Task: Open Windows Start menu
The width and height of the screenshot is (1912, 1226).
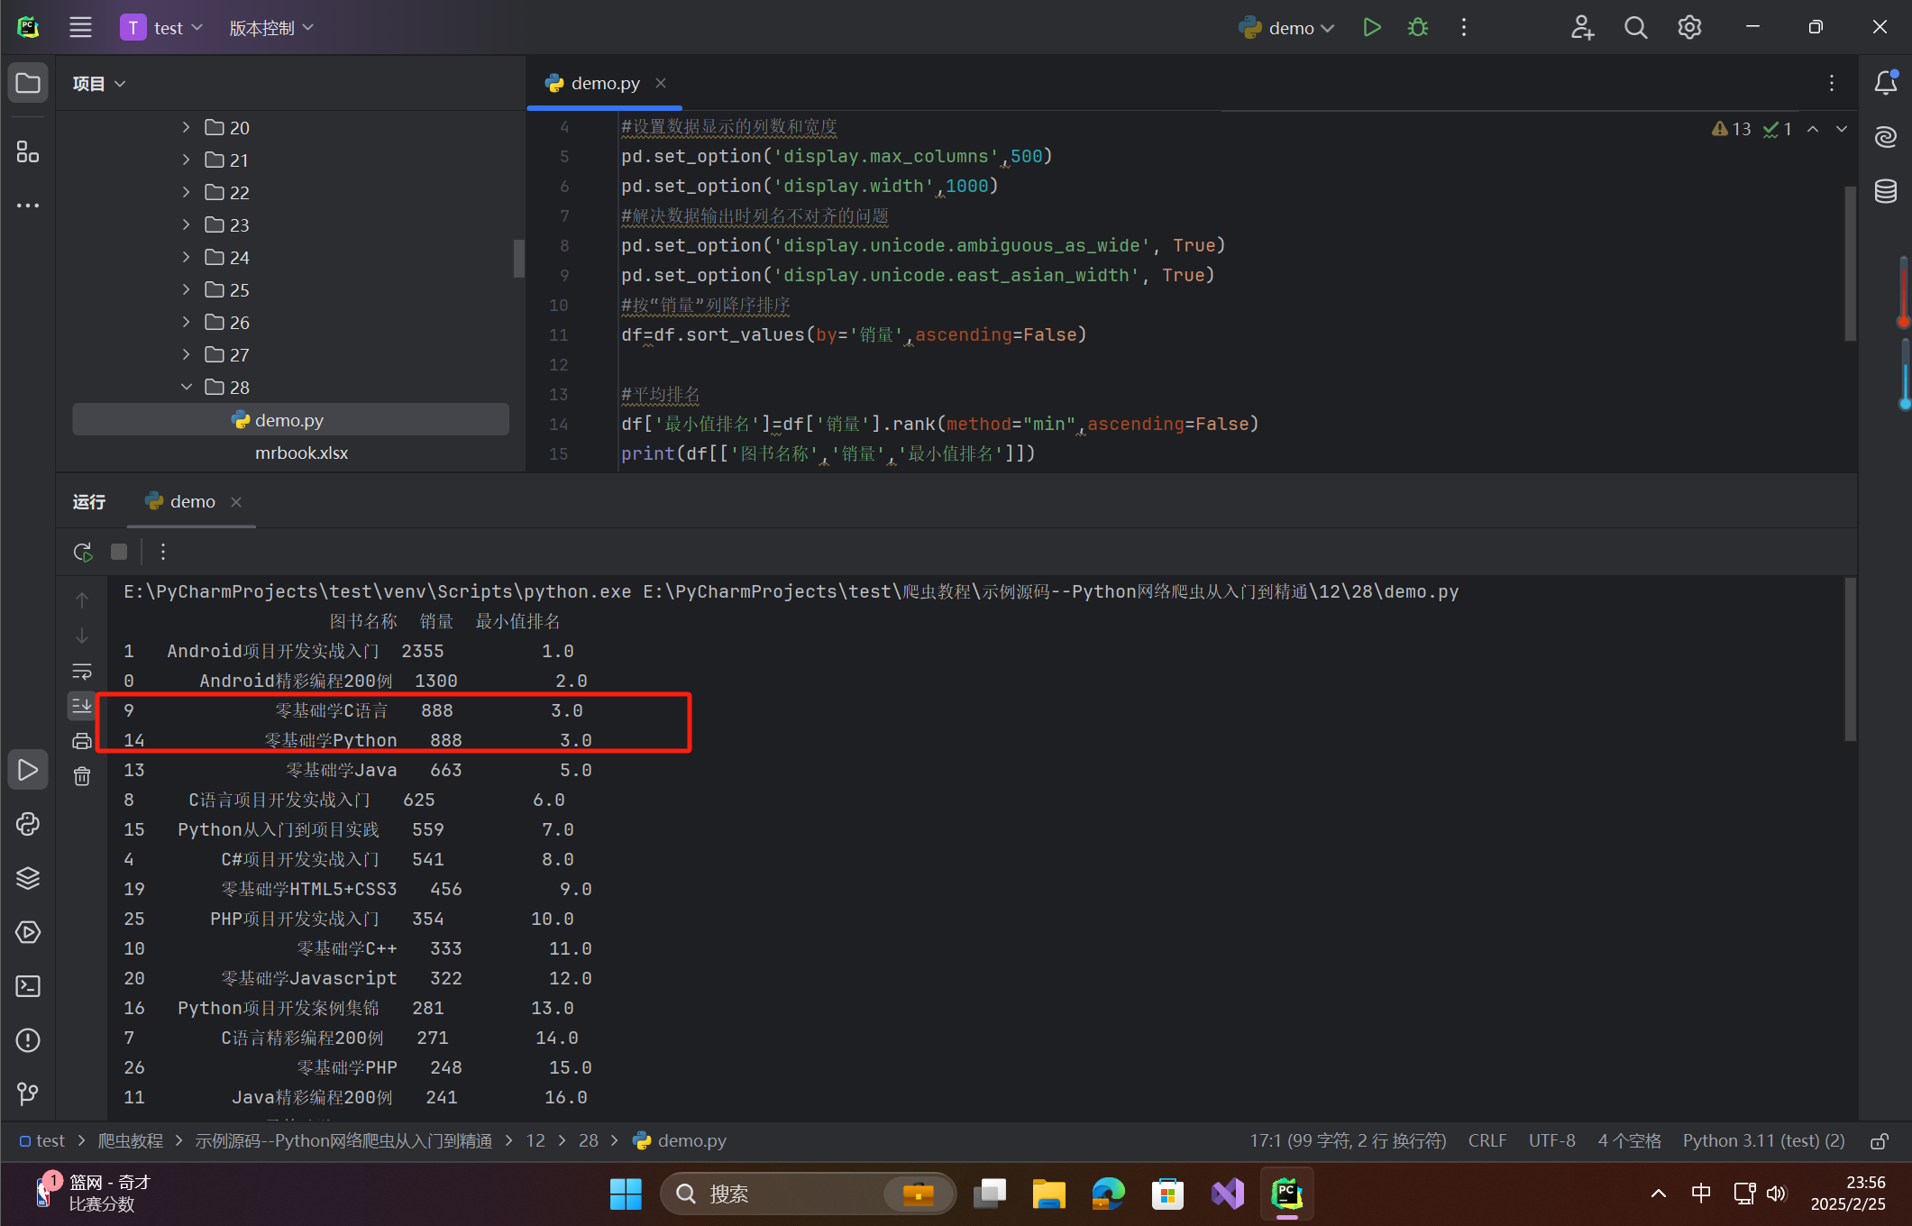Action: click(626, 1194)
